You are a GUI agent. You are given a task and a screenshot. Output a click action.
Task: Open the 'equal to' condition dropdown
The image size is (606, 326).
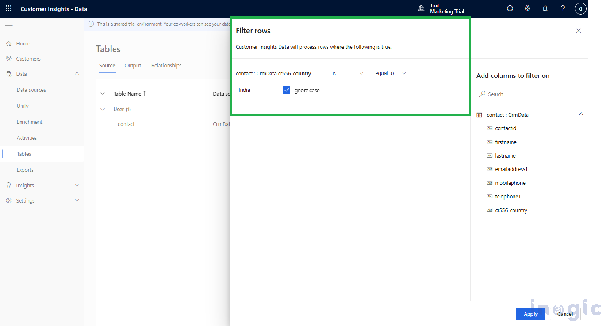point(390,73)
